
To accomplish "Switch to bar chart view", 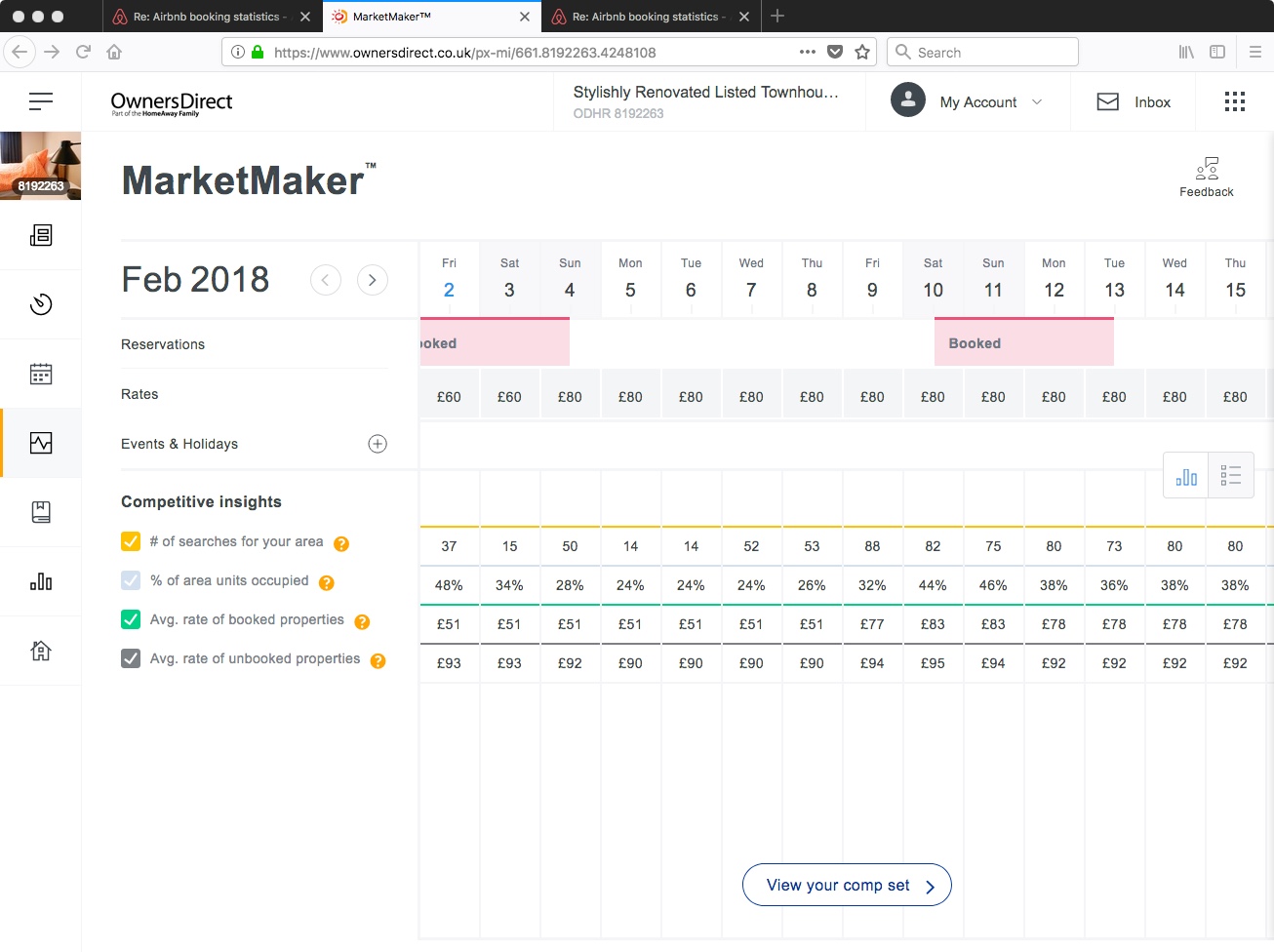I will [1186, 476].
